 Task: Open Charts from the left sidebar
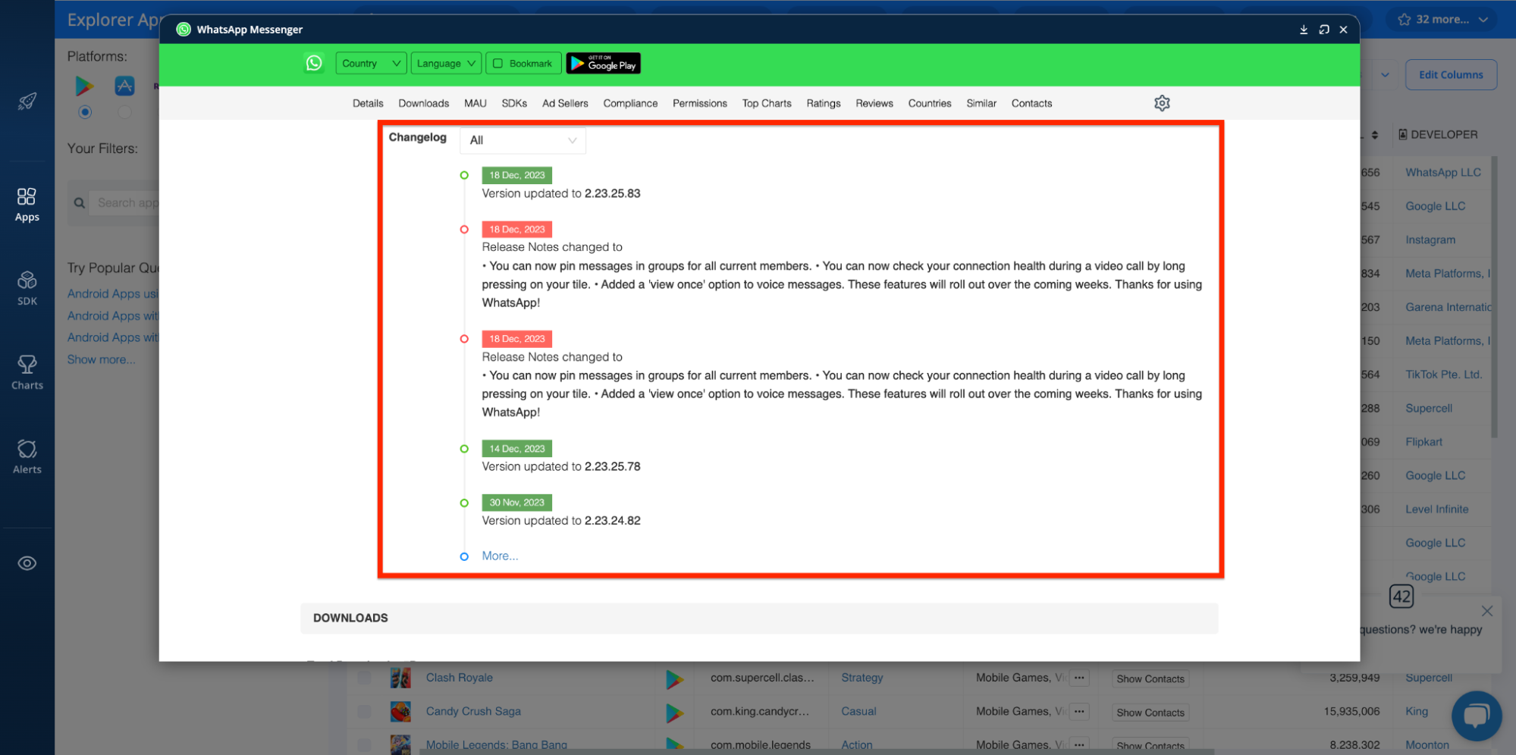pyautogui.click(x=27, y=372)
